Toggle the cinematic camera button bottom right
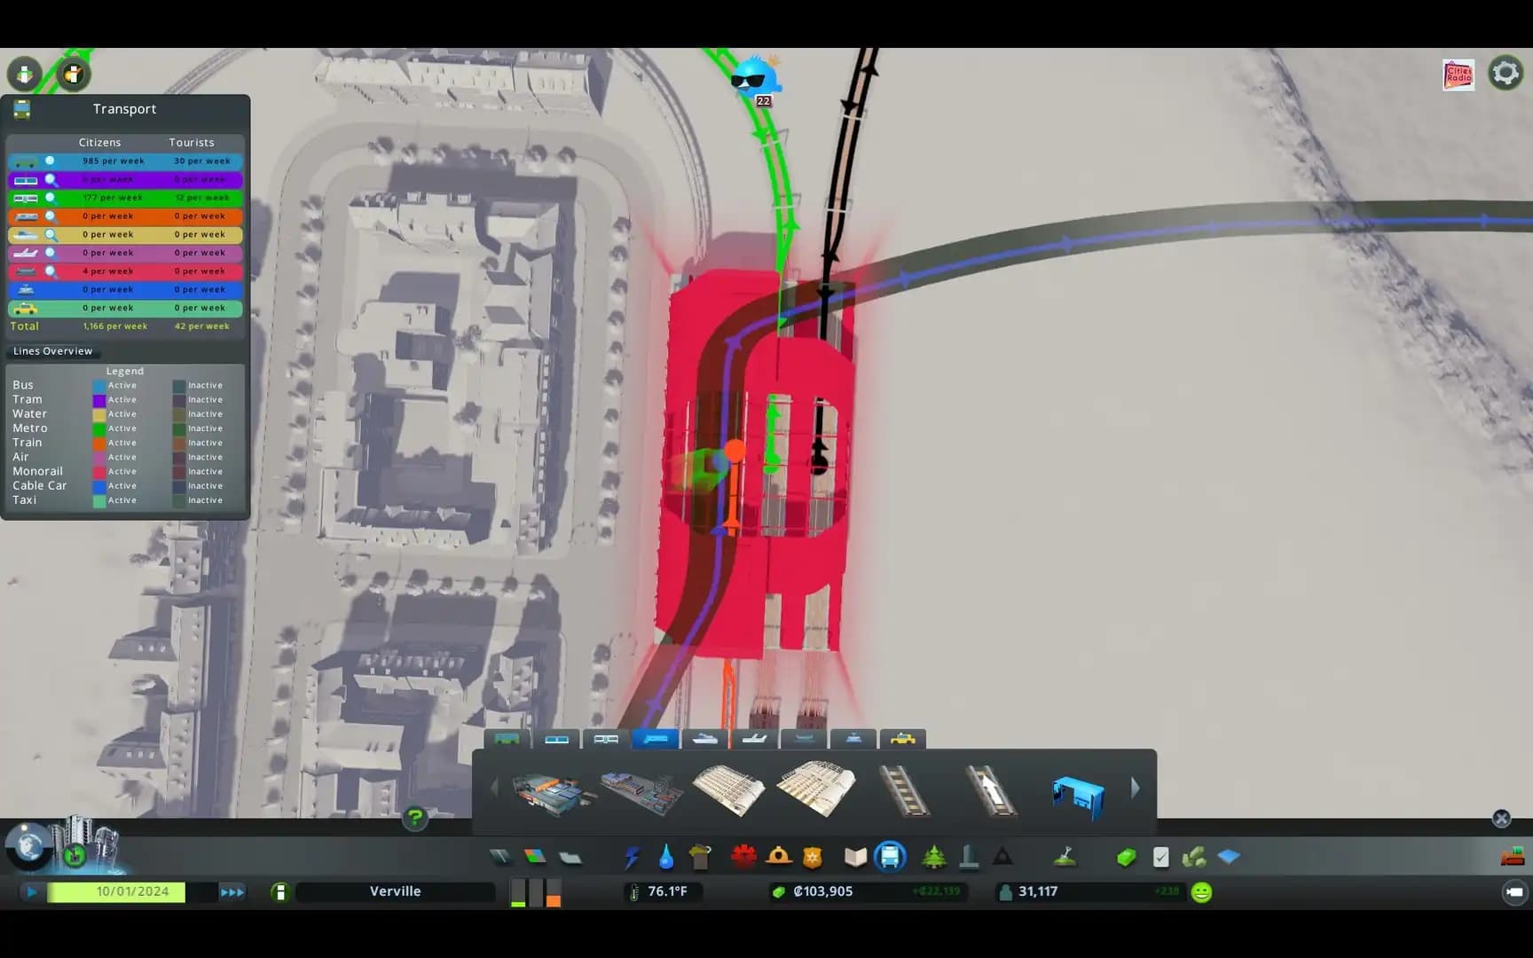This screenshot has height=958, width=1533. pos(1514,891)
